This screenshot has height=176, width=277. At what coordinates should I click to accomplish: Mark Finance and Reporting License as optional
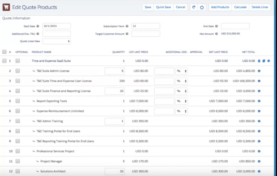18,91
